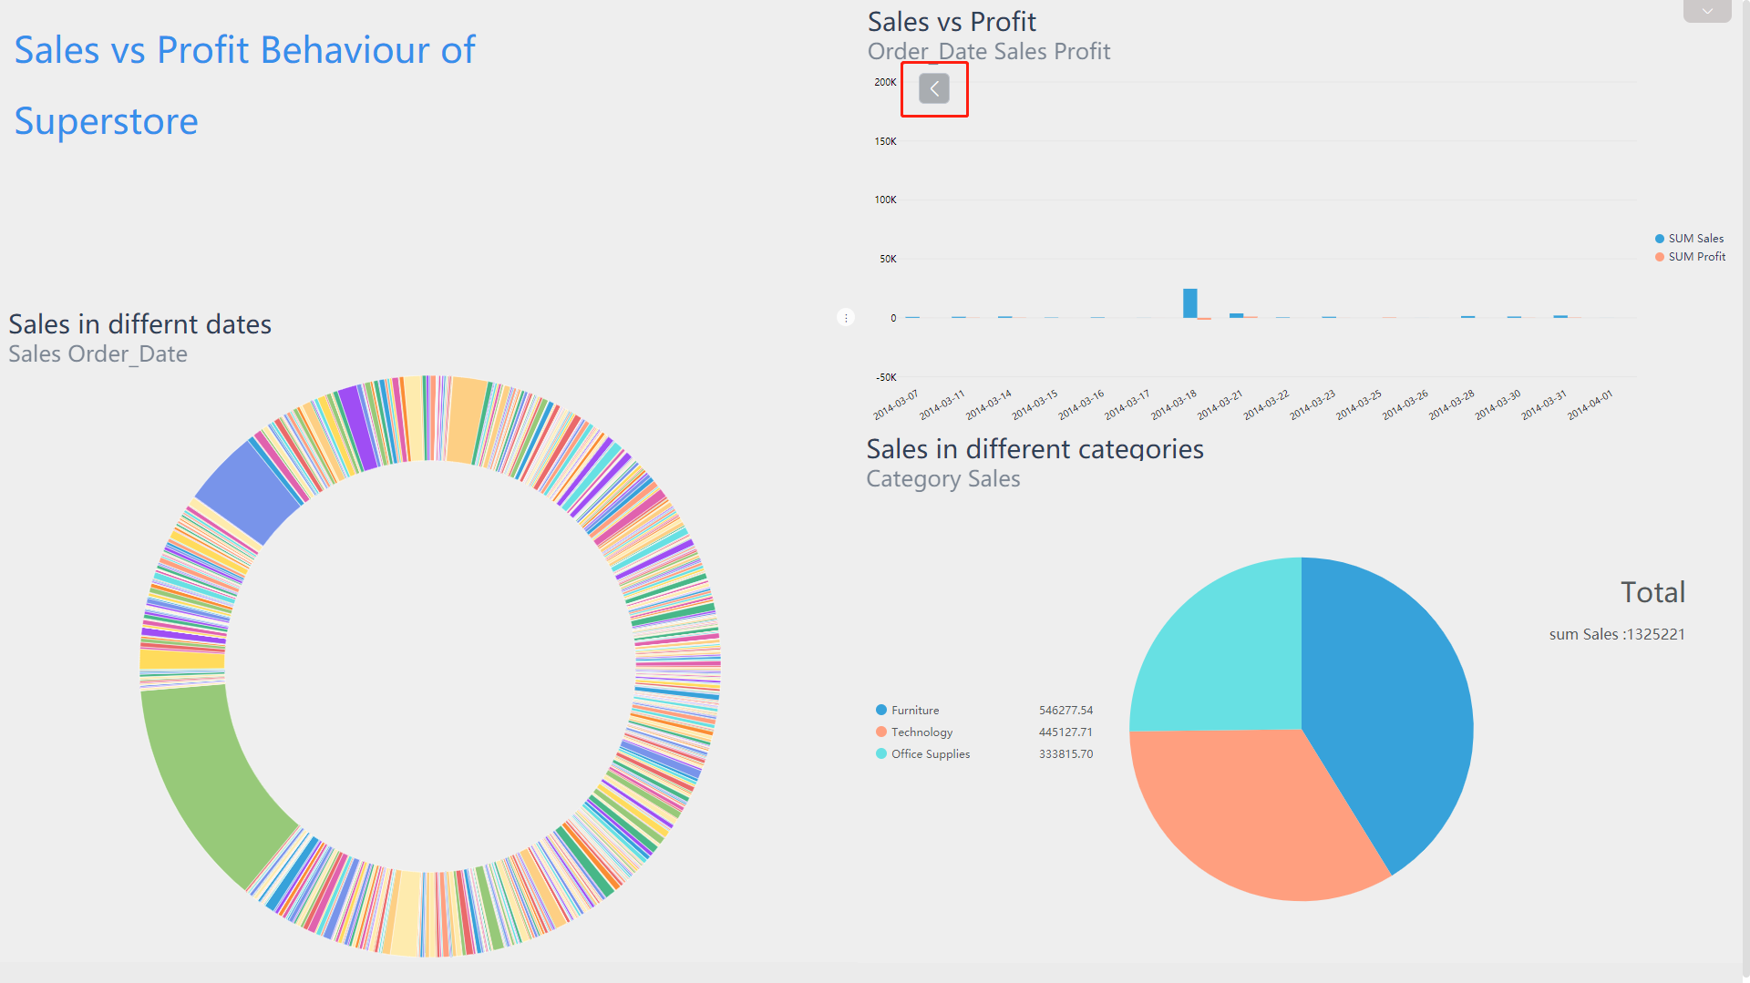Screen dimensions: 1750x983
Task: Click the 150K y-axis label
Action: [885, 141]
